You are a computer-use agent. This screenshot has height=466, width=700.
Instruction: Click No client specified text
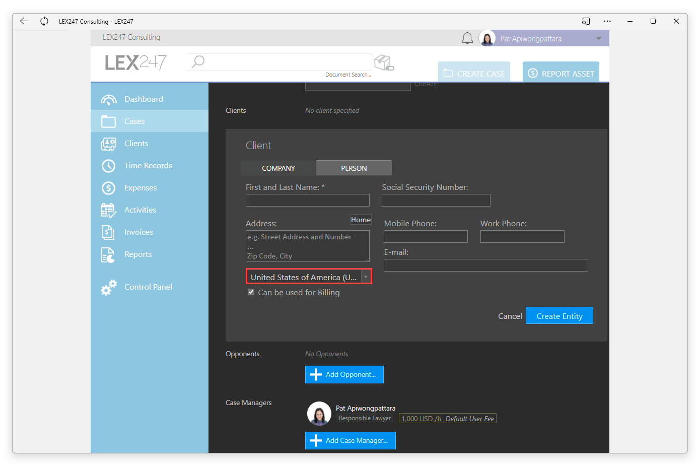[x=332, y=110]
